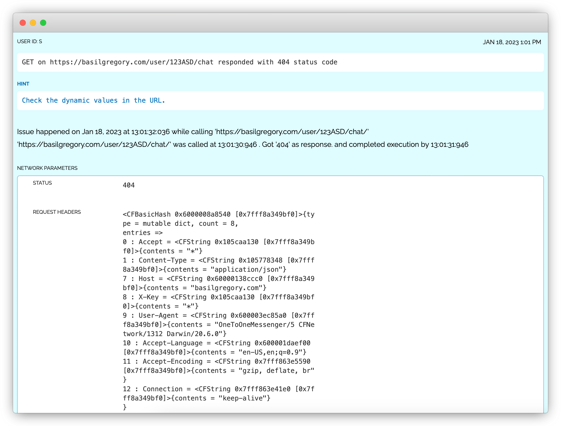Viewport: 561px width, 426px height.
Task: Click the 404 status value
Action: pos(129,185)
